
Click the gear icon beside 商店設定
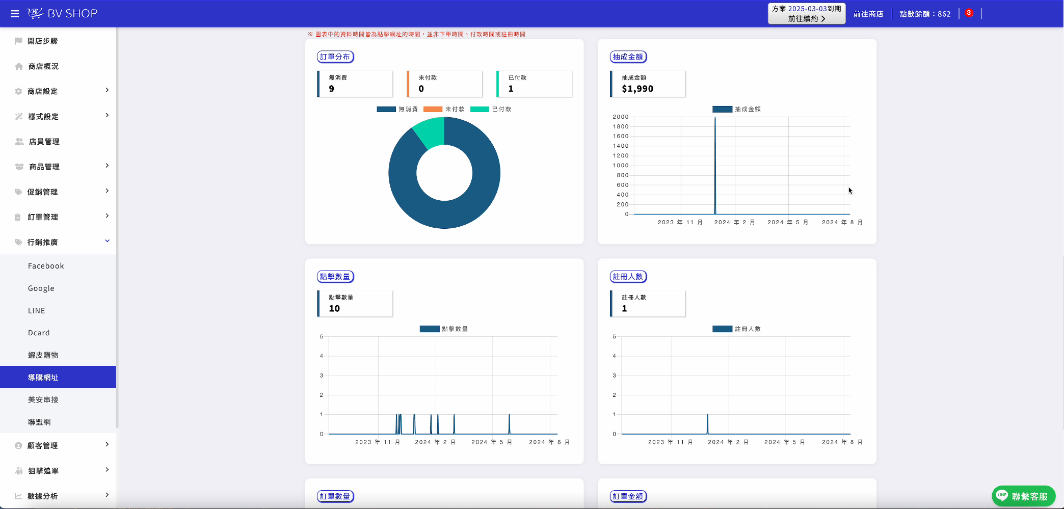point(18,91)
